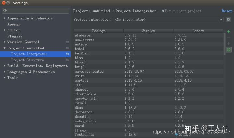Click the copy icon beside Project Structure
234x138 pixels.
(x=68, y=60)
